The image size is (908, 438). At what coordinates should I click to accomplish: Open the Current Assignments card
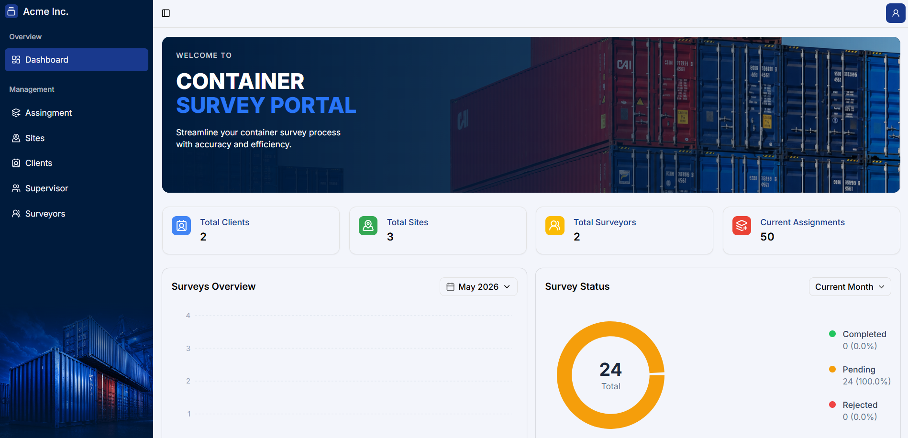pyautogui.click(x=811, y=230)
